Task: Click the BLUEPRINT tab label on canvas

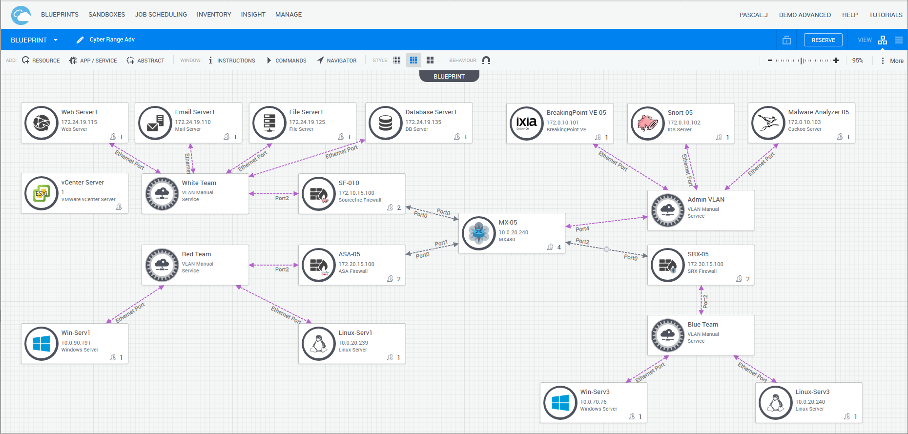Action: [449, 76]
